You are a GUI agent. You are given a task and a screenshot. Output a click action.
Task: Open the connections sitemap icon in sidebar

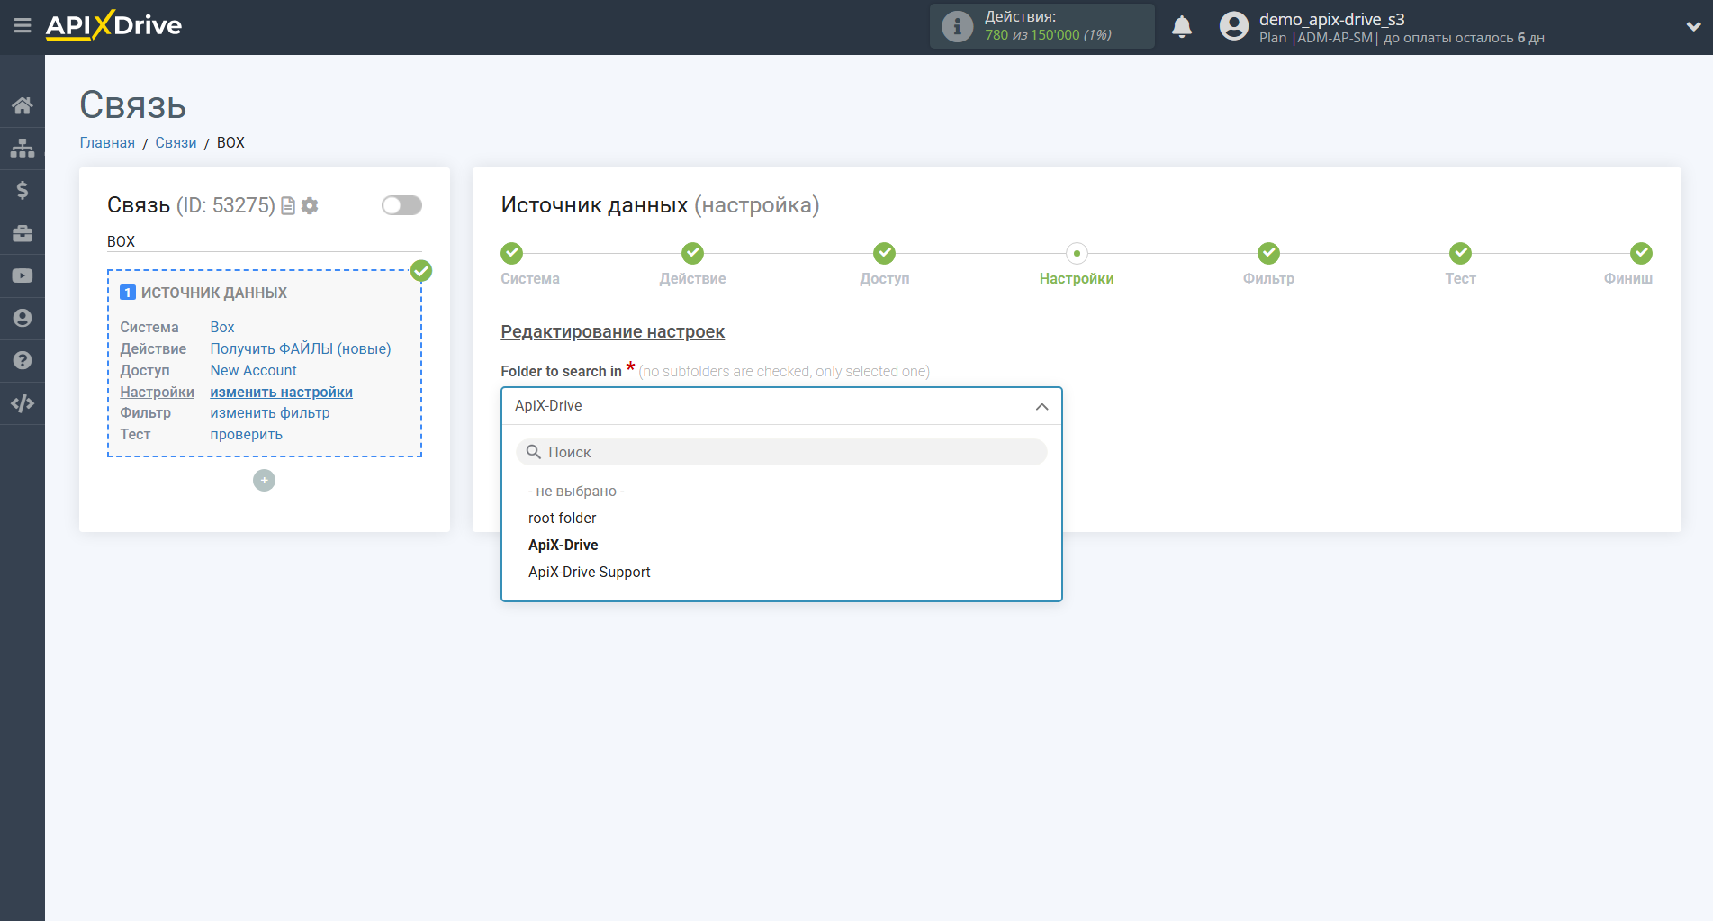23,148
